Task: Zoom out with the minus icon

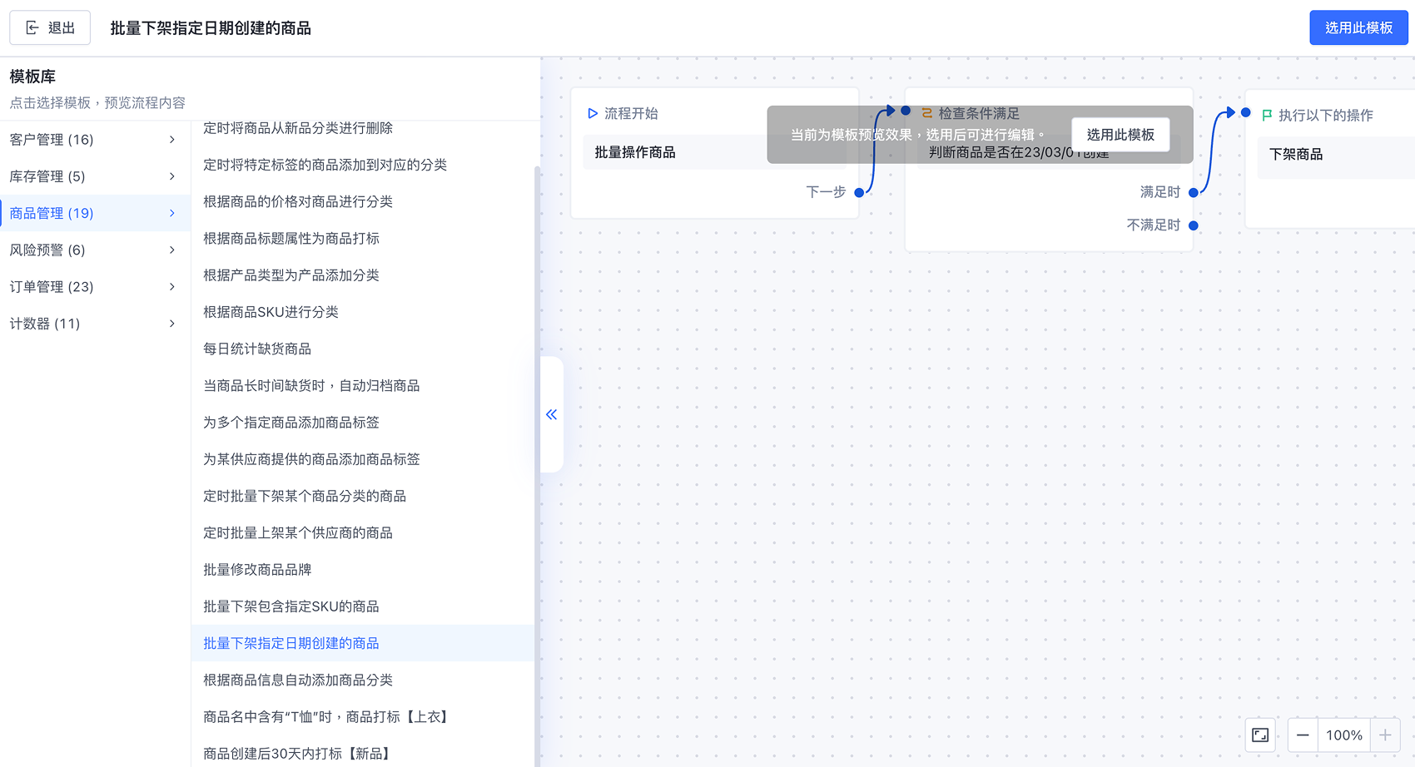Action: (x=1303, y=735)
